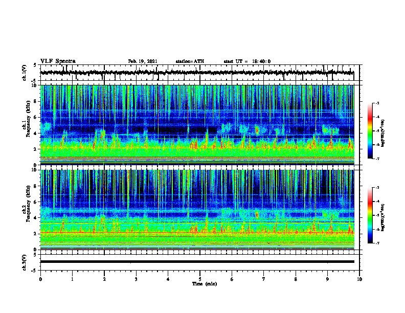Click time axis tick label '3'

(x=136, y=279)
